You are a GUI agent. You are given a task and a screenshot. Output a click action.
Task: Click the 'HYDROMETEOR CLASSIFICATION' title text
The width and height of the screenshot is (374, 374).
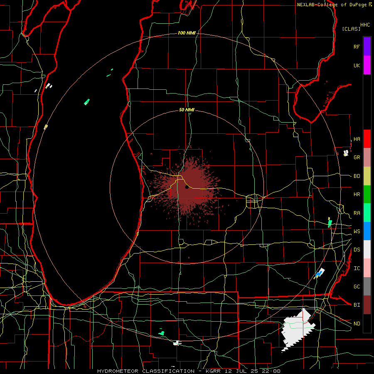click(x=146, y=371)
